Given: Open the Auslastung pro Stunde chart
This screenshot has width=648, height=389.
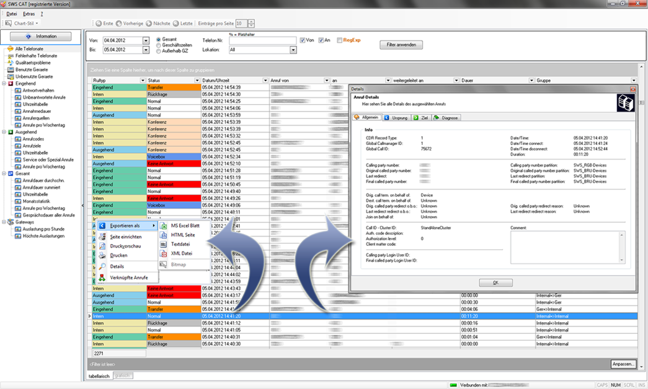Looking at the screenshot, I should [43, 229].
